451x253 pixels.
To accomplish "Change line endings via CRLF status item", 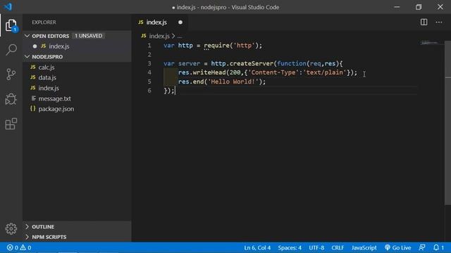I will 338,247.
